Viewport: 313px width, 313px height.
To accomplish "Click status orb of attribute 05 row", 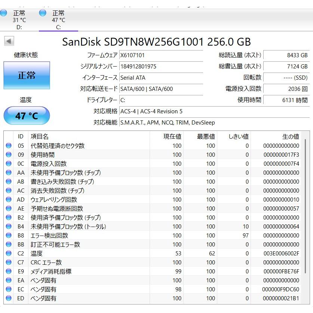I will pos(9,145).
